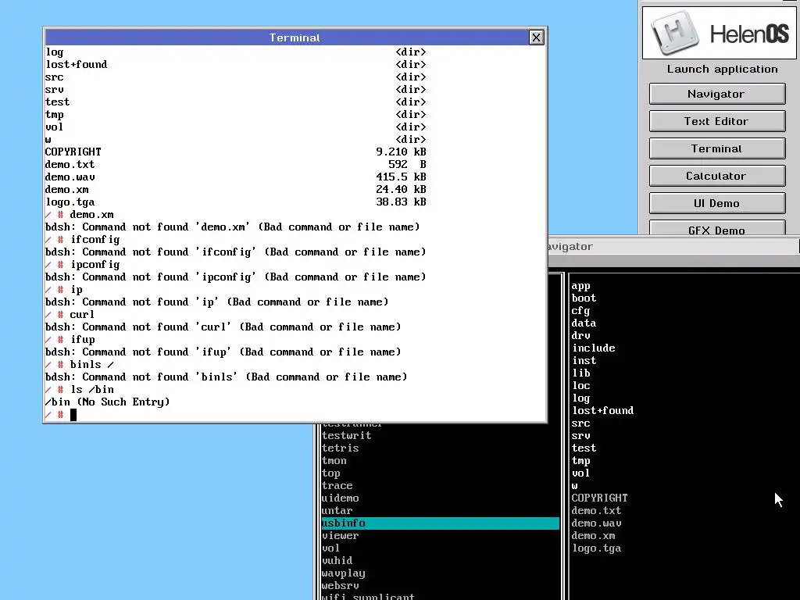
Task: Launch the Navigator application
Action: pyautogui.click(x=717, y=94)
